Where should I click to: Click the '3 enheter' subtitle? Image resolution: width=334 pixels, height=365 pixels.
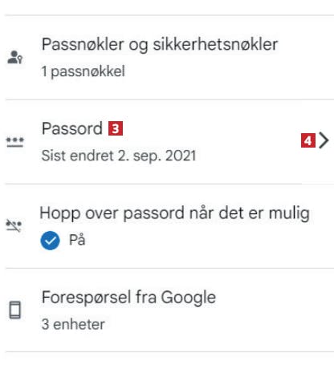(73, 324)
